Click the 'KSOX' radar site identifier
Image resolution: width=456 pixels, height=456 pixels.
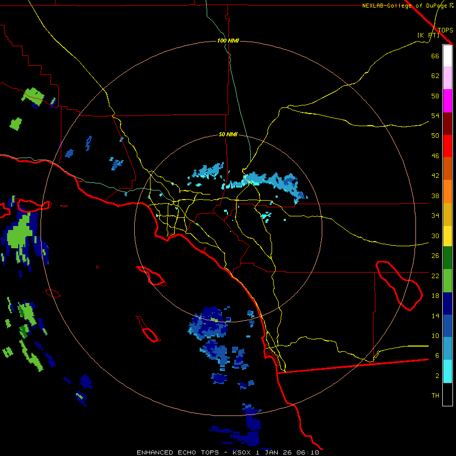click(241, 452)
